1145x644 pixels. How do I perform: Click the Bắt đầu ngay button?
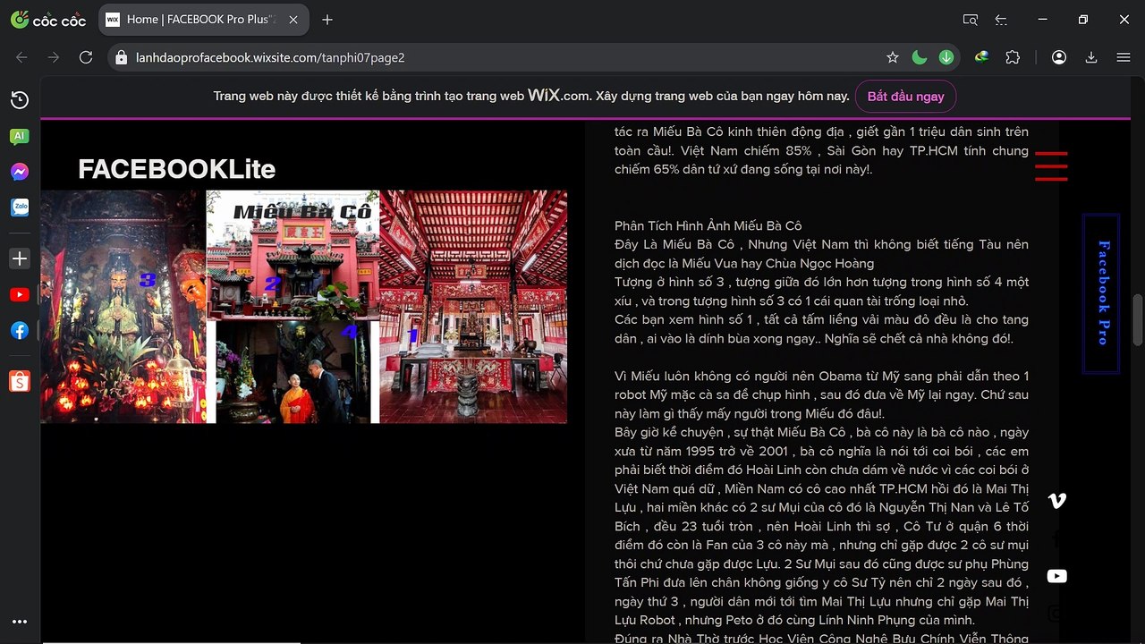pos(905,97)
